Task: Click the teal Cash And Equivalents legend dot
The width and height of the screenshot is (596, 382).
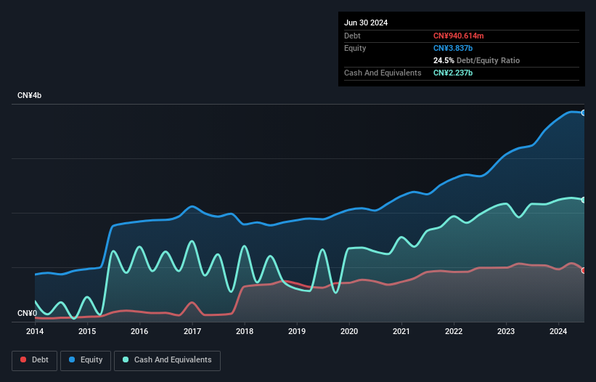Action: pyautogui.click(x=126, y=359)
